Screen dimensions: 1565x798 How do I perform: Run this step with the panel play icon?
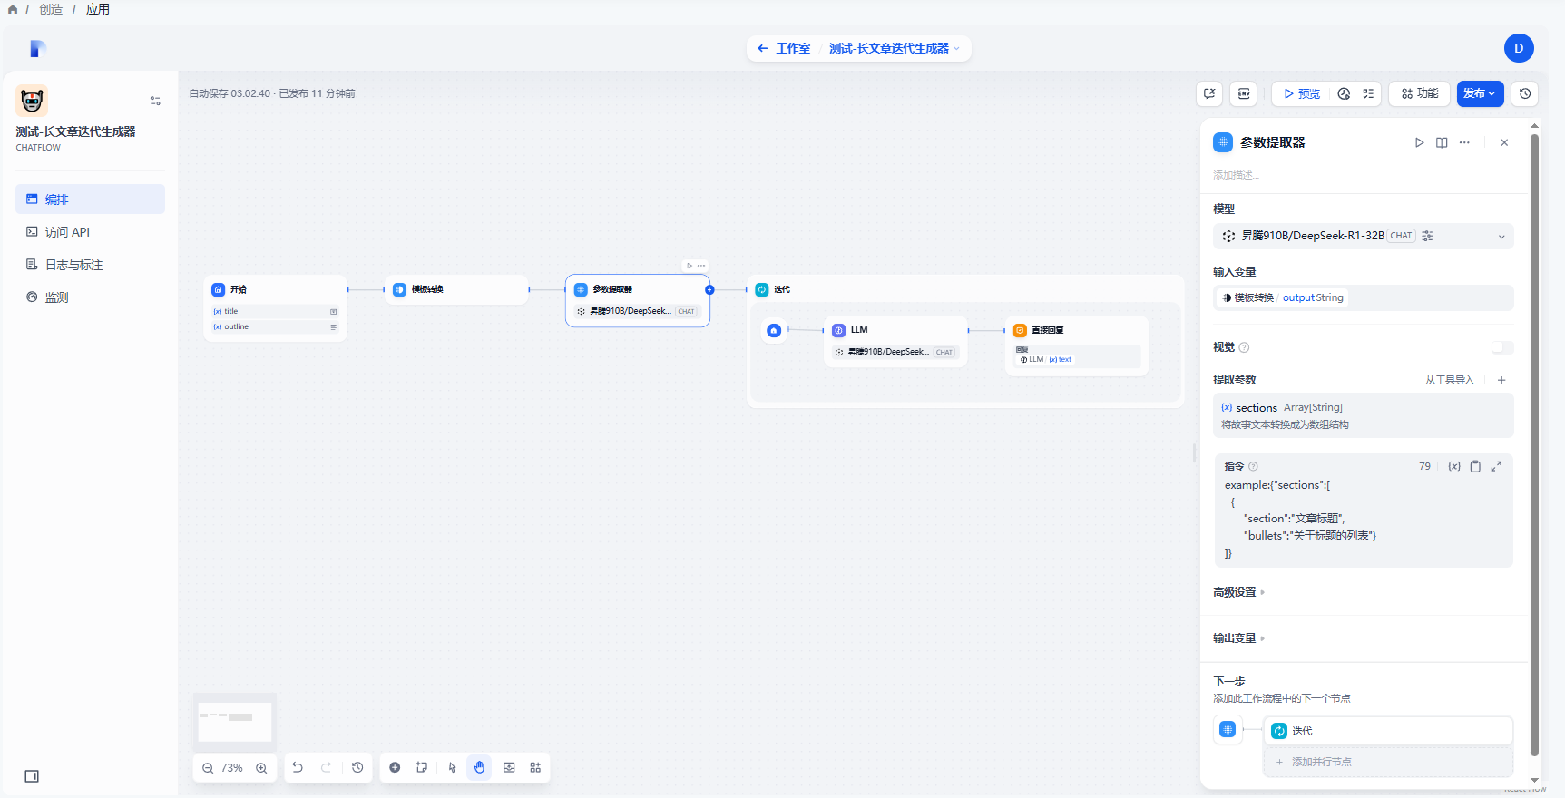pyautogui.click(x=1419, y=142)
